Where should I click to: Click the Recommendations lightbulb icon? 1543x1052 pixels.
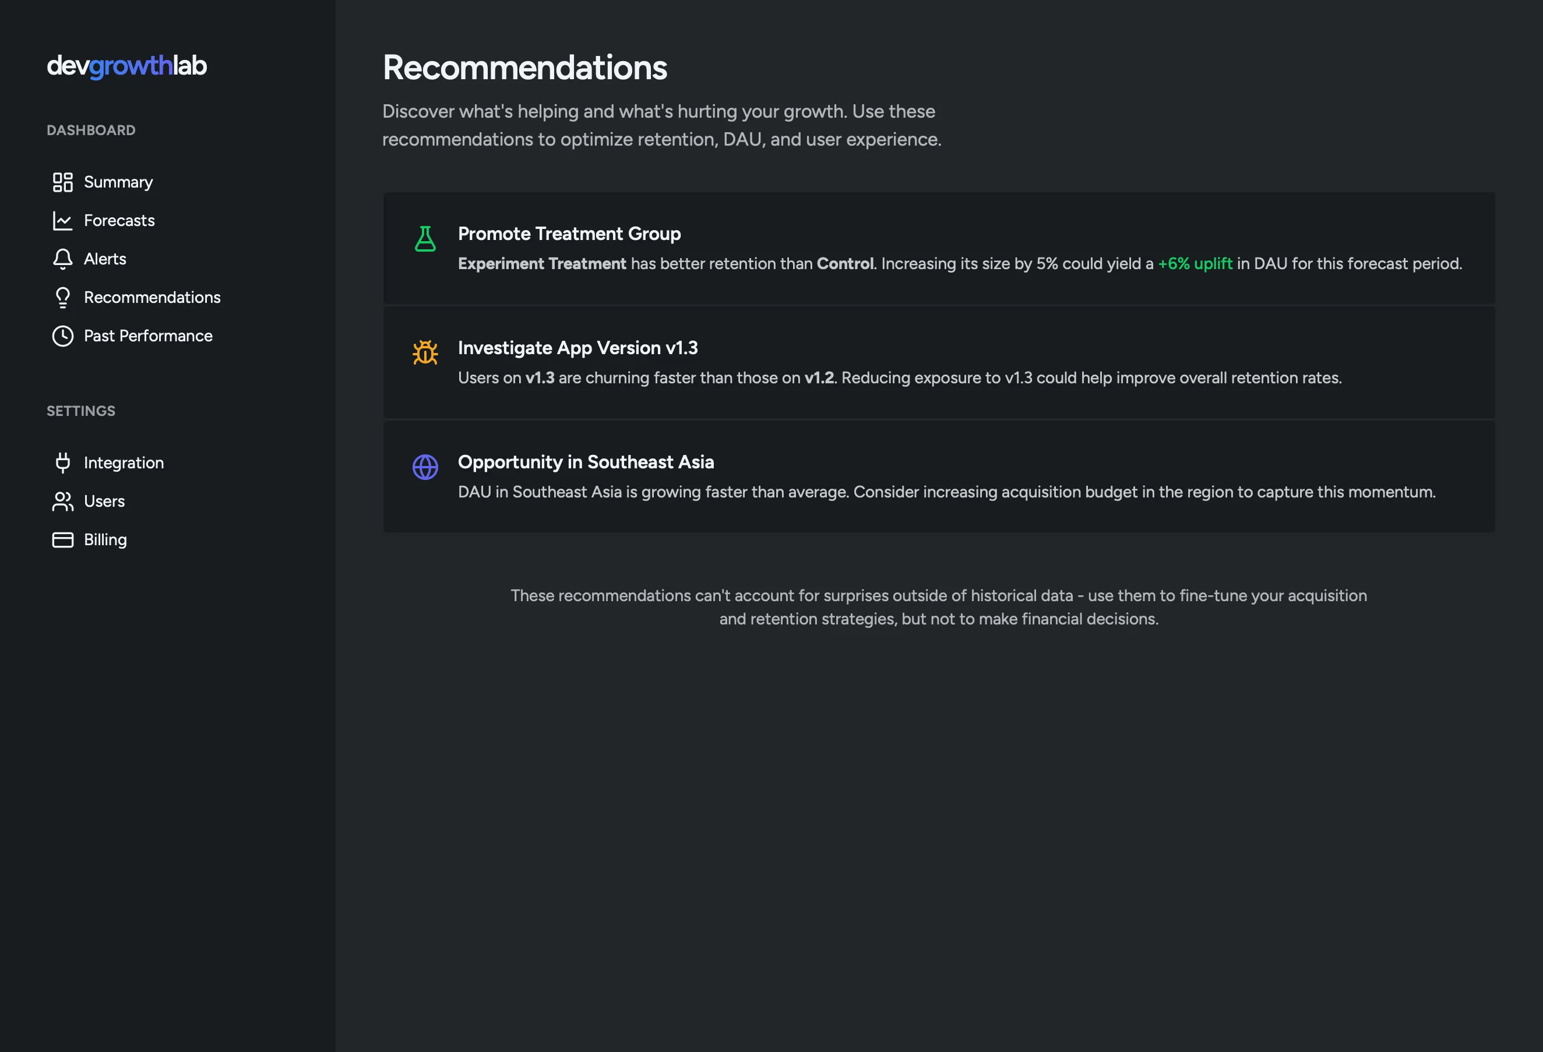(62, 297)
